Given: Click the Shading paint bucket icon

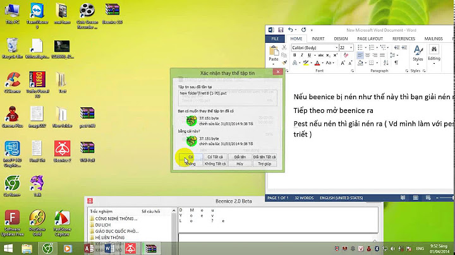Looking at the screenshot, I should (x=360, y=62).
